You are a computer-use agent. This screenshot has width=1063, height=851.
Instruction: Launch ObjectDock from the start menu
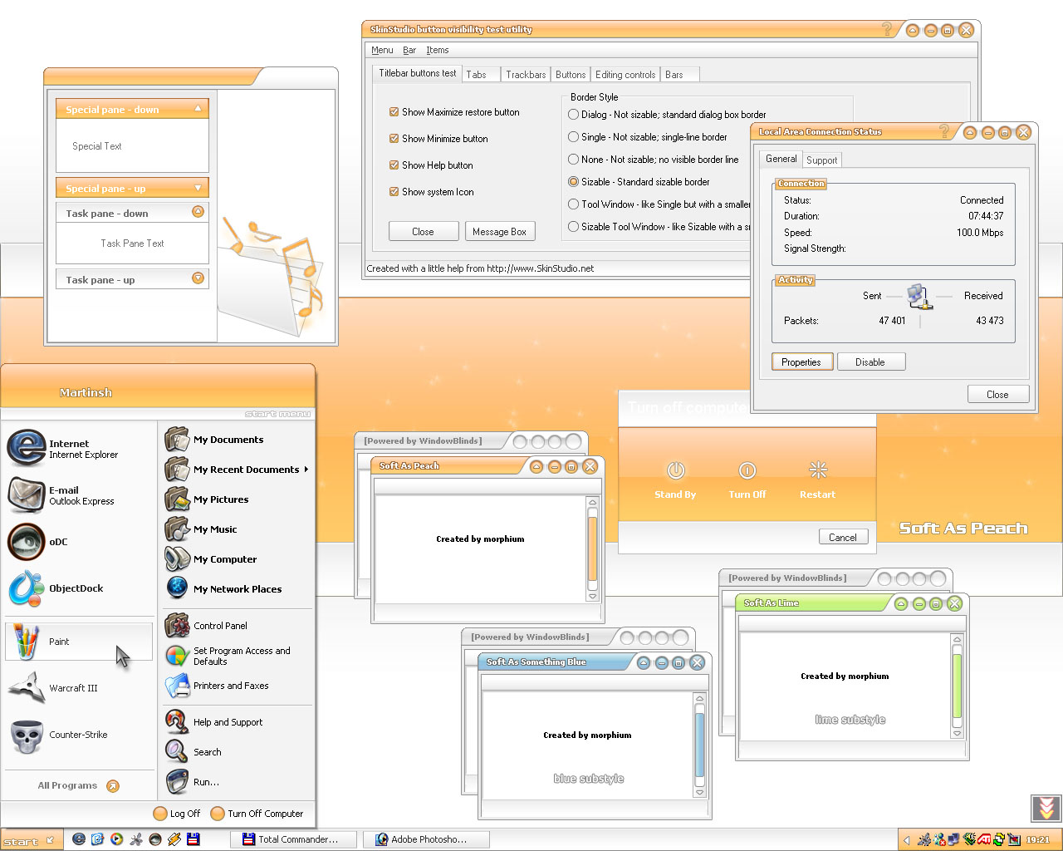click(26, 588)
